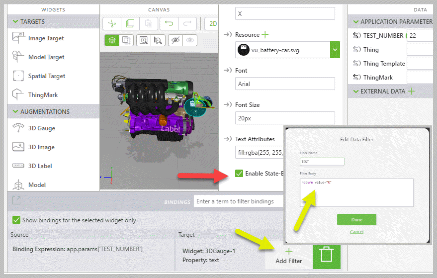The image size is (437, 278).
Task: Click the Done button in Edit Data Filter
Action: coord(356,220)
